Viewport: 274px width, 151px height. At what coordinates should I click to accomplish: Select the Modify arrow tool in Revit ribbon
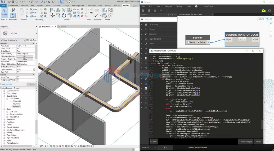(x=4, y=12)
